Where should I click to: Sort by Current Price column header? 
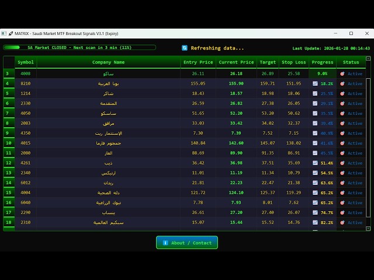click(x=236, y=62)
